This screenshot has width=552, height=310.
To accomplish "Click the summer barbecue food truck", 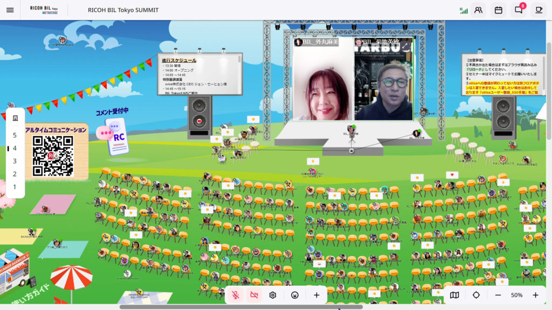I will [14, 271].
